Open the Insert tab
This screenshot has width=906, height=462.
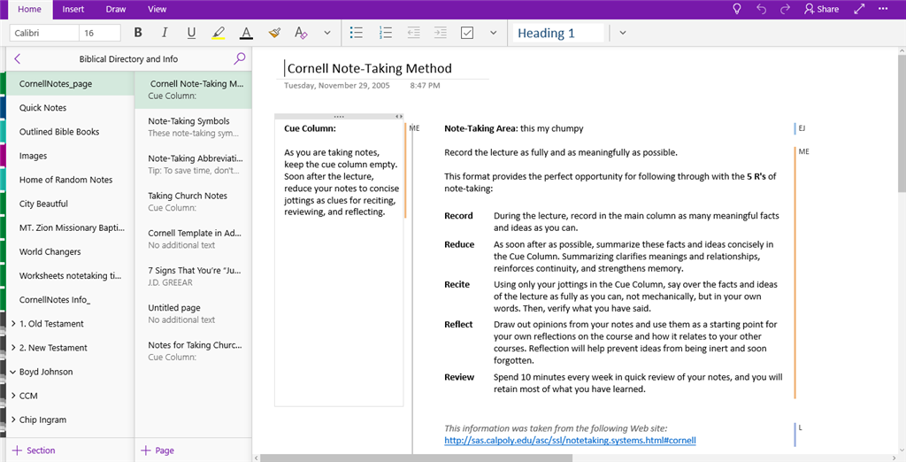[x=73, y=9]
